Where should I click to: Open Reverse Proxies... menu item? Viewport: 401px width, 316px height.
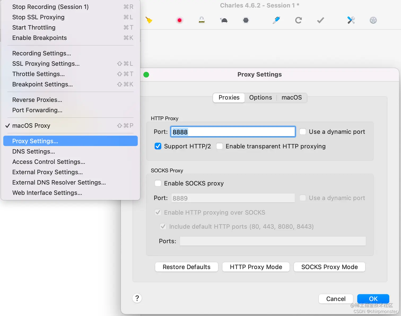point(71,100)
